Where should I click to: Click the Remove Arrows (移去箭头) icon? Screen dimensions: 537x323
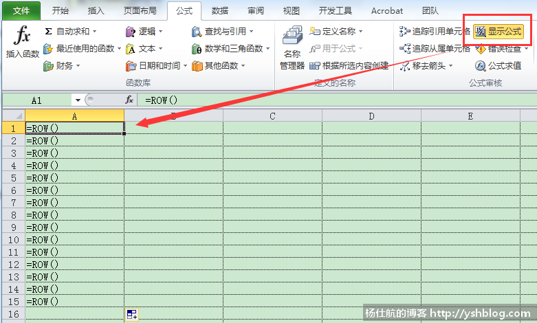click(405, 66)
